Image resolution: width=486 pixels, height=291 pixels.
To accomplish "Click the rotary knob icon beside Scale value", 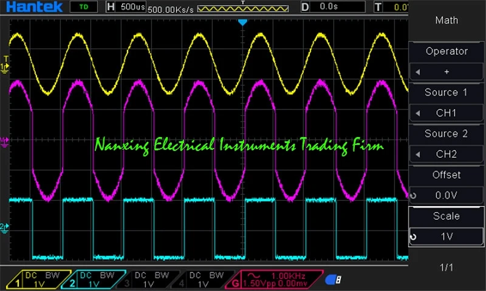I will [x=413, y=237].
